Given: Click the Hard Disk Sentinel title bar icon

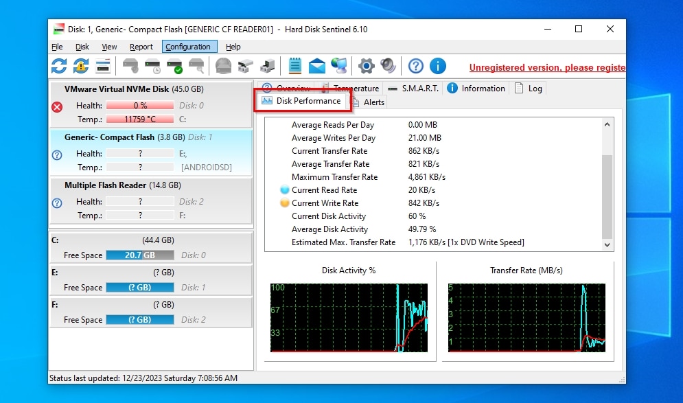Looking at the screenshot, I should tap(59, 30).
